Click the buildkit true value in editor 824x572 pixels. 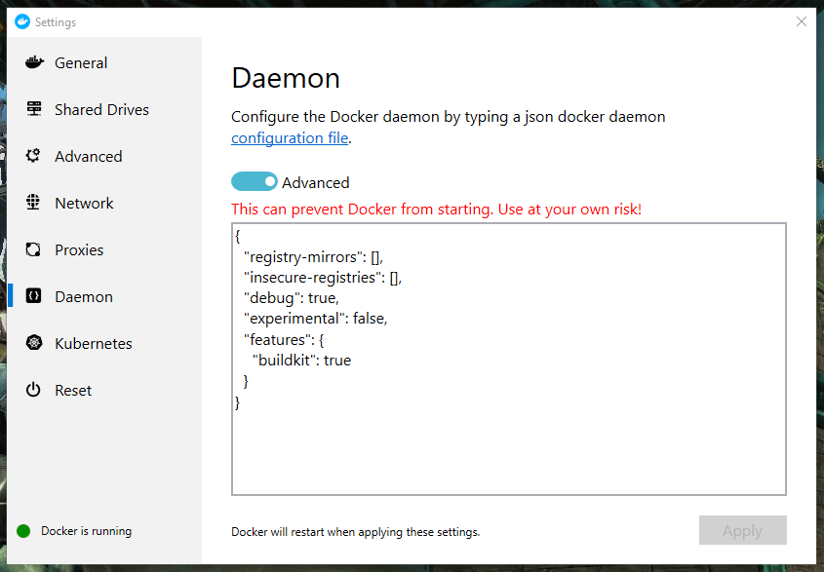point(336,360)
